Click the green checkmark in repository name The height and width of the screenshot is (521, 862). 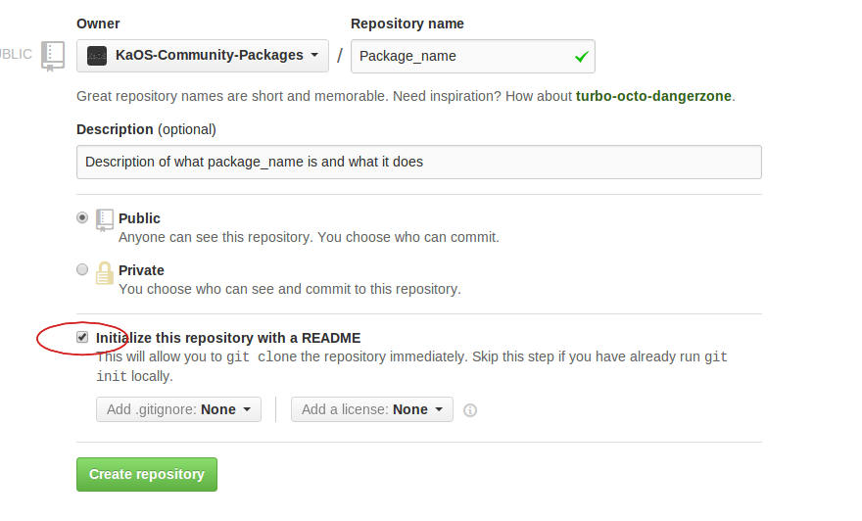coord(582,56)
